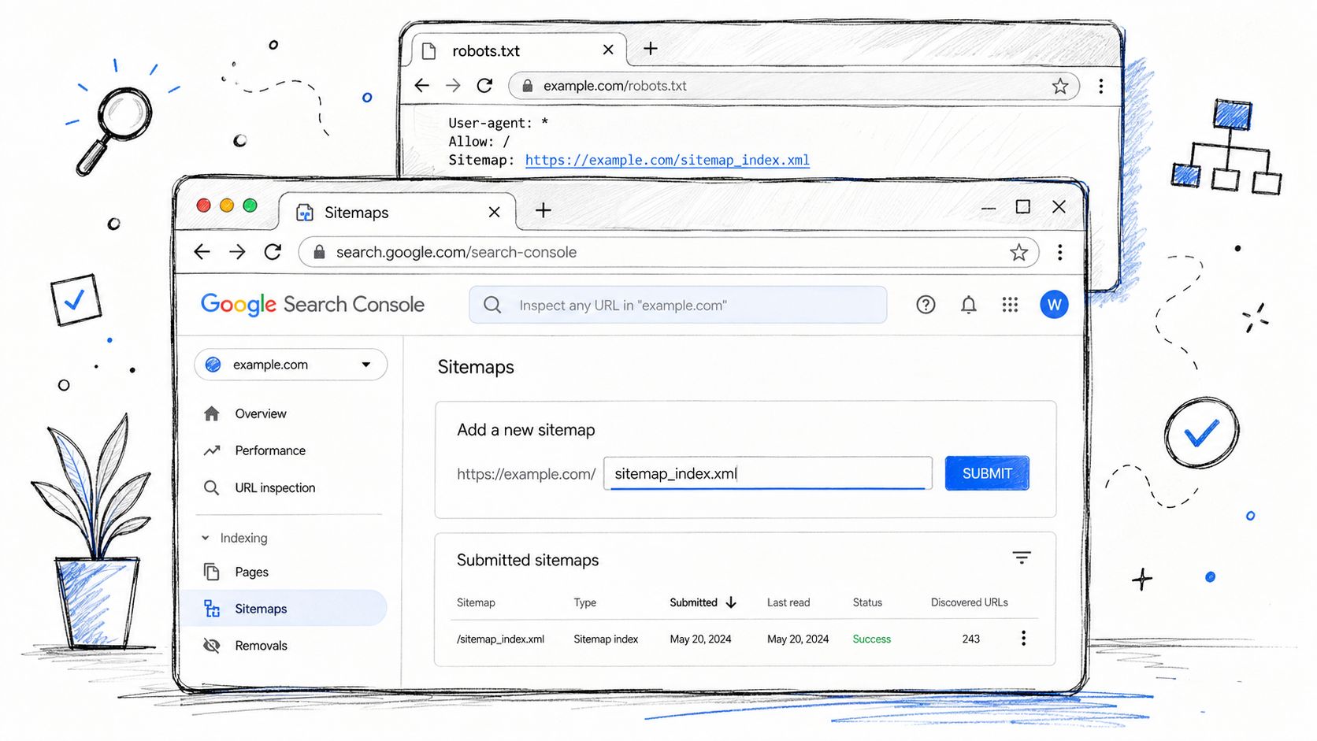
Task: Select Sitemaps in sidebar
Action: tap(284, 609)
